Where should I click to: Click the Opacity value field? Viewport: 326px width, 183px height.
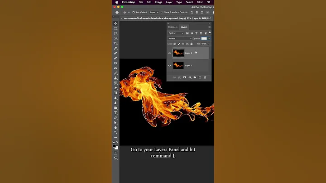(204, 39)
